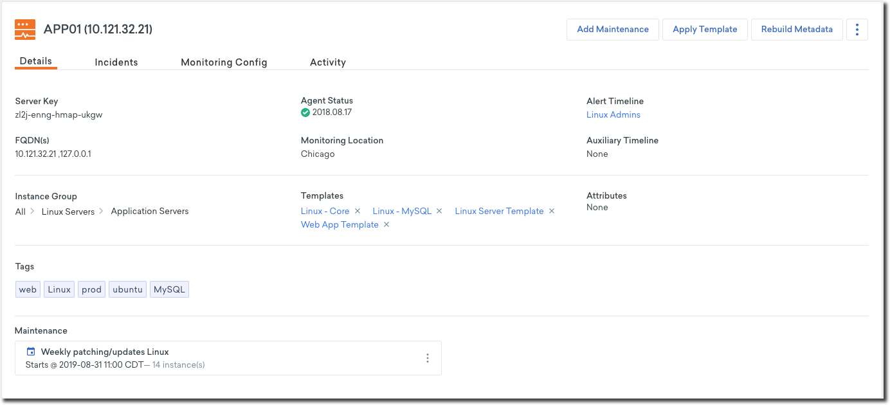Open the header three-dot more options menu
The image size is (890, 405).
point(857,30)
